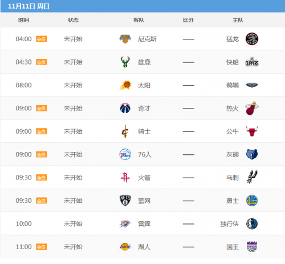Image resolution: width=285 pixels, height=264 pixels.
Task: Open the 尼克斯 team link
Action: click(x=147, y=39)
